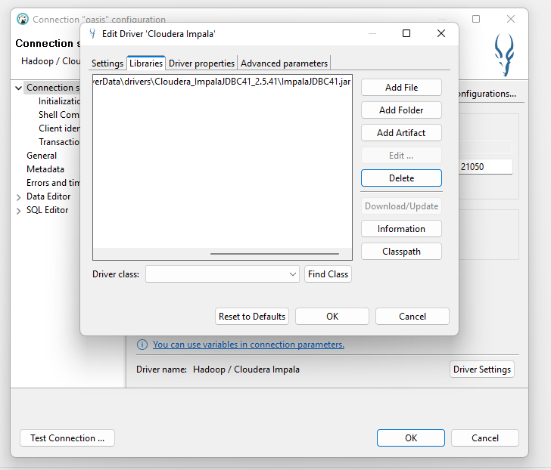Click the Add Folder button
The width and height of the screenshot is (551, 470).
[401, 110]
